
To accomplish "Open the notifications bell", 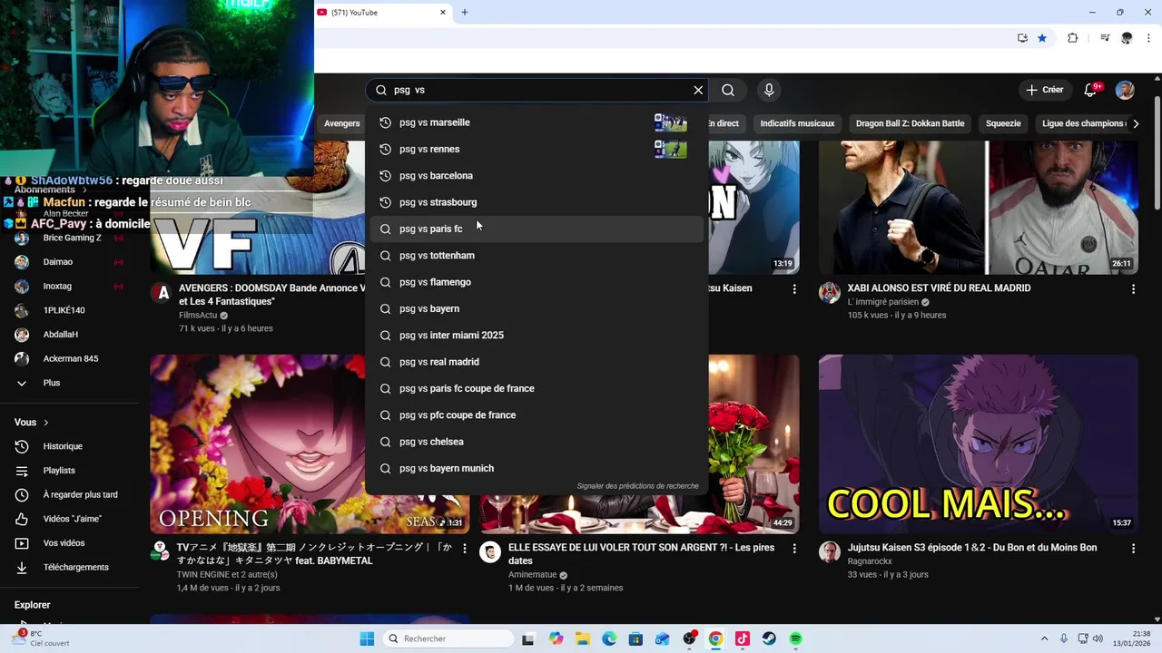I will click(1091, 90).
